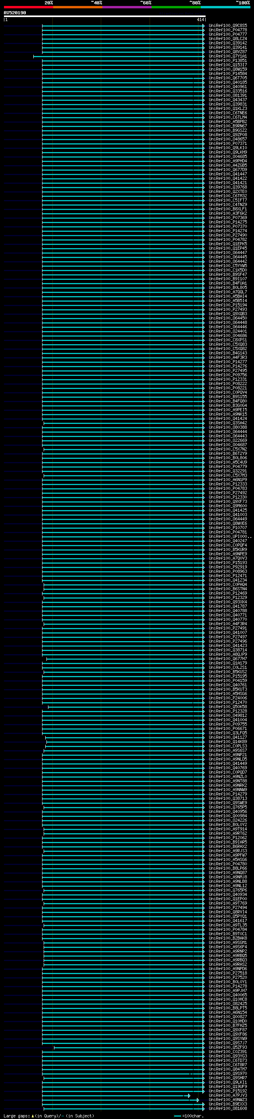Select the UniRef100_Q9SYW9 label
The image size is (254, 1119).
[227, 1038]
